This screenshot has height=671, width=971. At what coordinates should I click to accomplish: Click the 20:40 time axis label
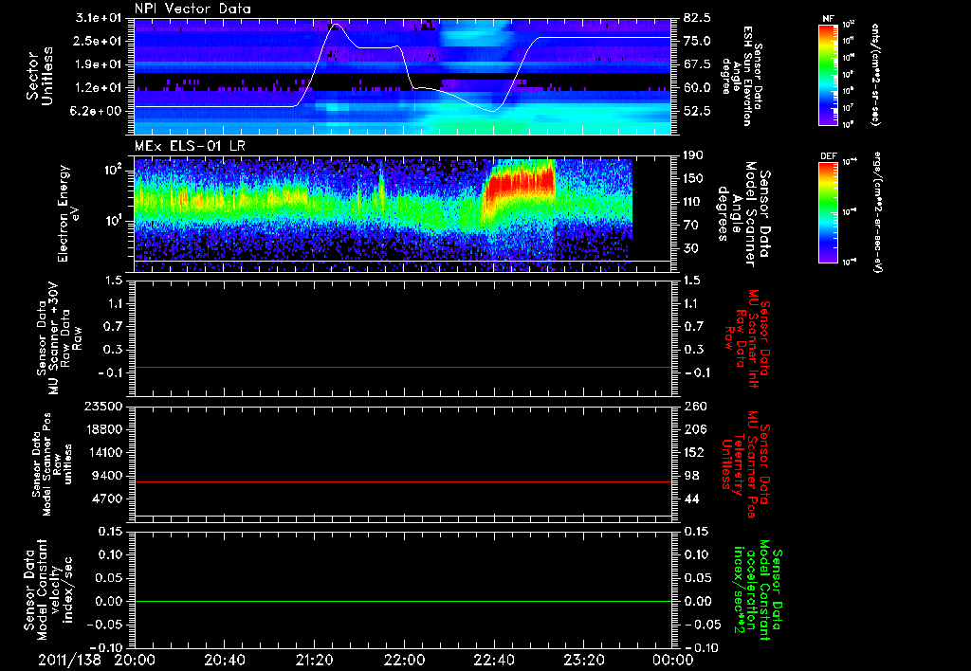(x=225, y=660)
